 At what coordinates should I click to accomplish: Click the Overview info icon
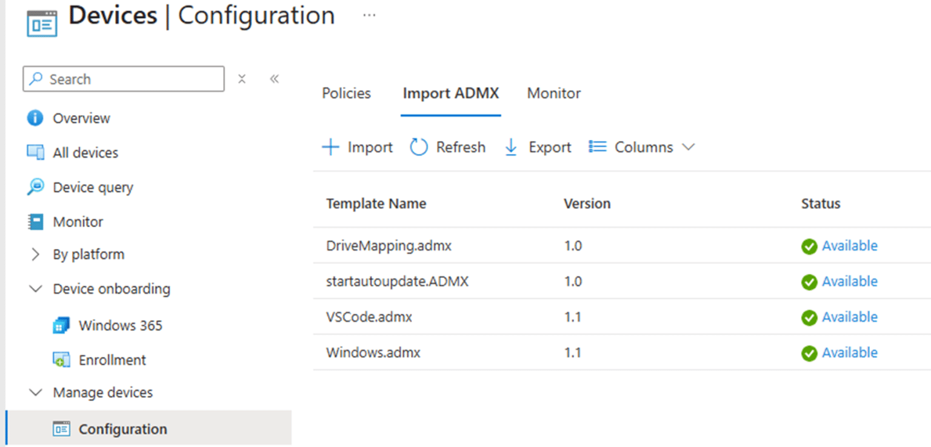click(x=36, y=118)
